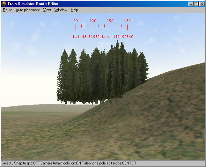Click the Lat 48.51982 readout

(x=86, y=37)
